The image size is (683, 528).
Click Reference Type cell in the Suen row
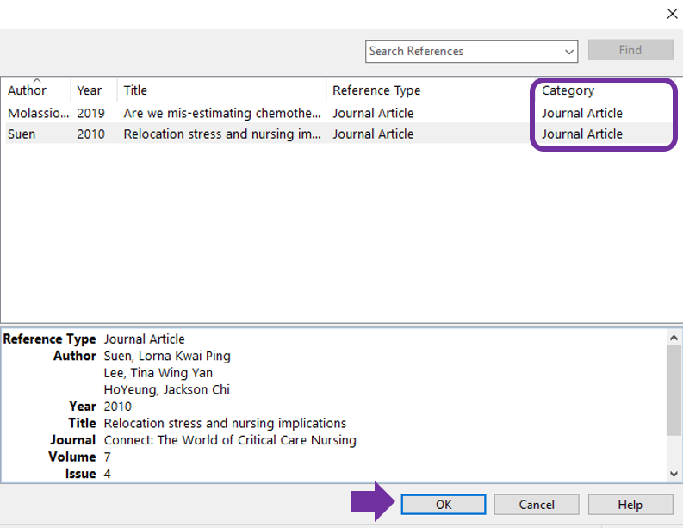[x=373, y=134]
